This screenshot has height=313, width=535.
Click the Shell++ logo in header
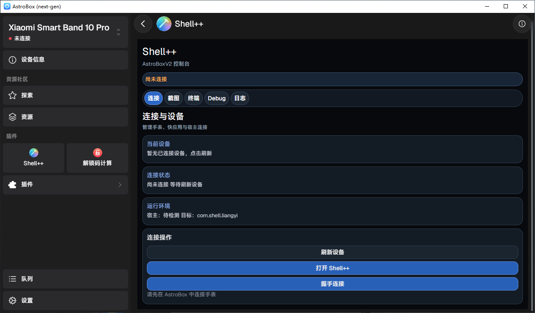point(164,24)
